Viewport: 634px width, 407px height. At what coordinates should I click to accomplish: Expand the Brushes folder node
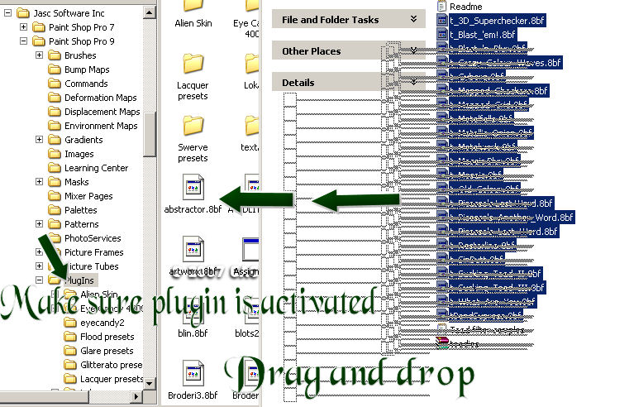(40, 55)
